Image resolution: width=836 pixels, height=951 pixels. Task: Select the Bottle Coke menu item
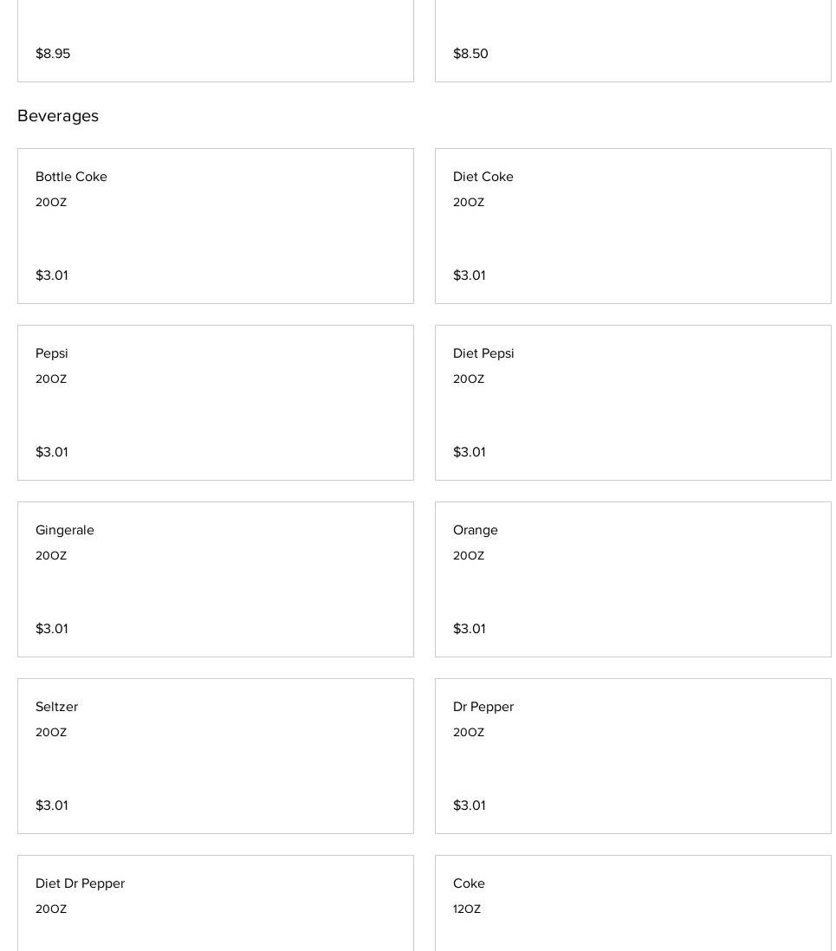215,225
